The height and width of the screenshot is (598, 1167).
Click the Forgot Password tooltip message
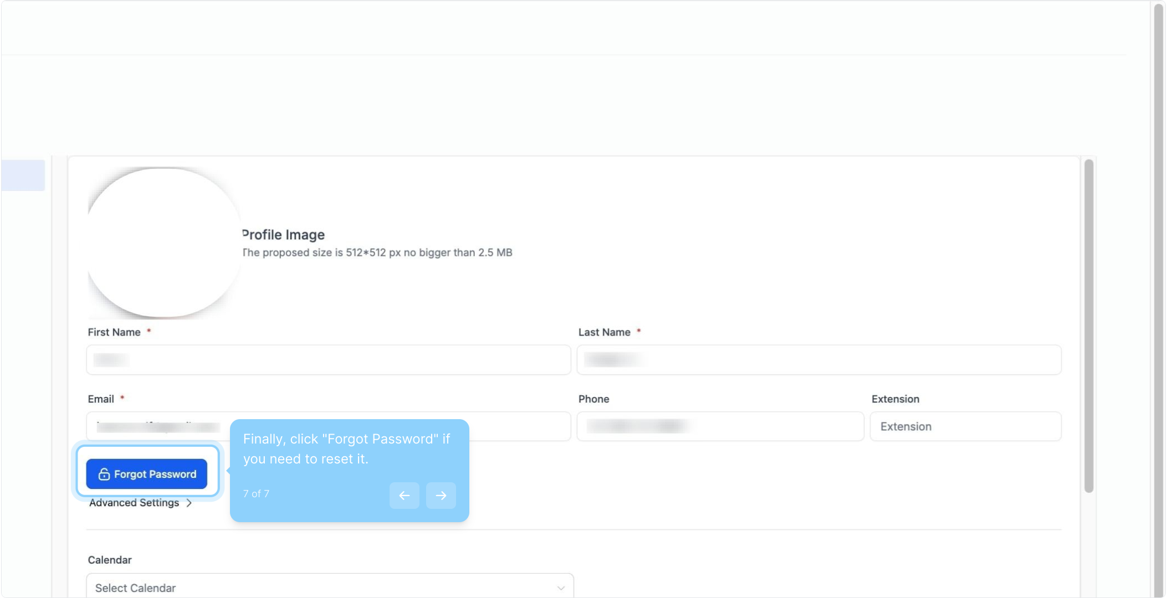pos(346,449)
